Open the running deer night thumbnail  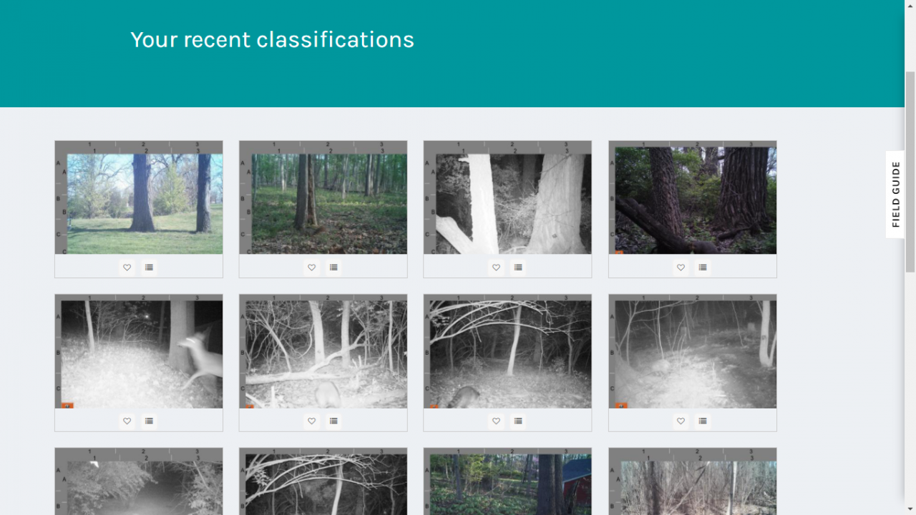click(x=139, y=351)
